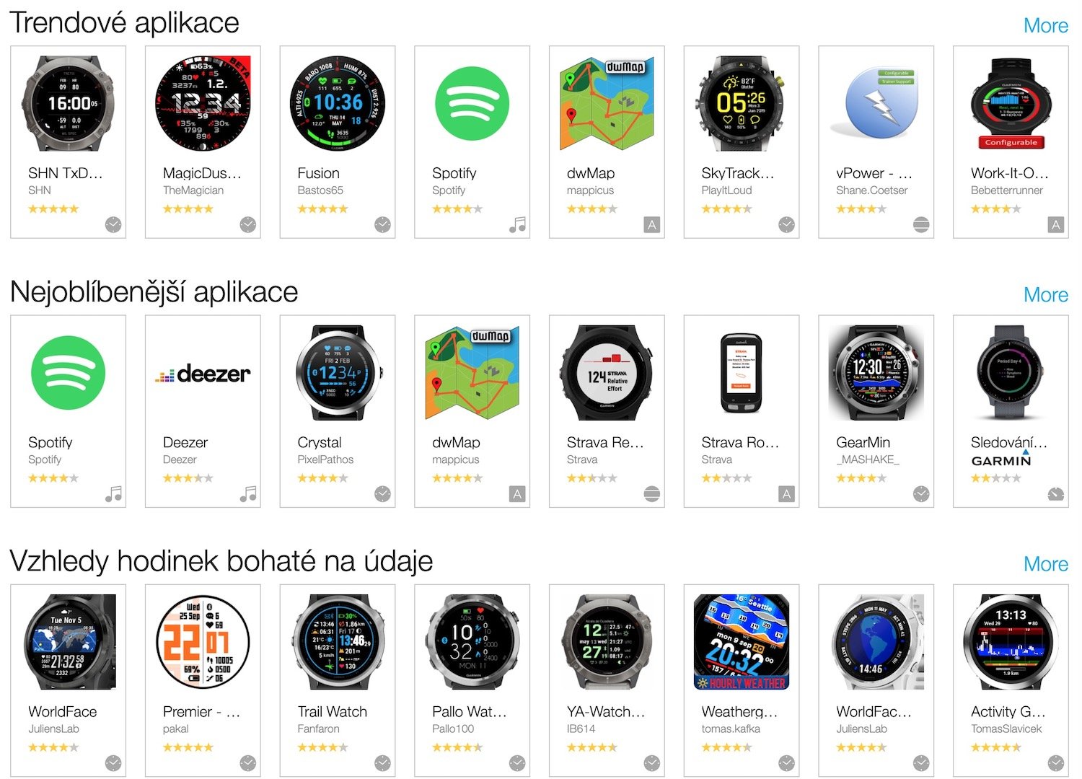Select the vPower lightning bolt icon
The image size is (1082, 779).
pyautogui.click(x=876, y=104)
